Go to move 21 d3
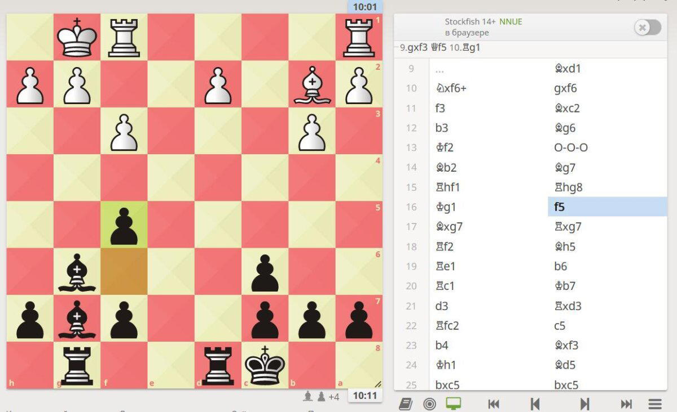This screenshot has width=677, height=412. point(488,306)
